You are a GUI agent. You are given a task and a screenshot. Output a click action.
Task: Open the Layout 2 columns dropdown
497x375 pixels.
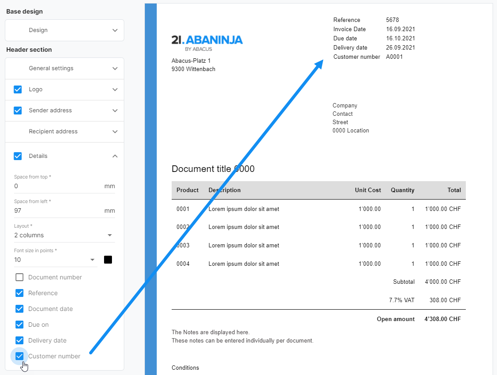pos(65,236)
